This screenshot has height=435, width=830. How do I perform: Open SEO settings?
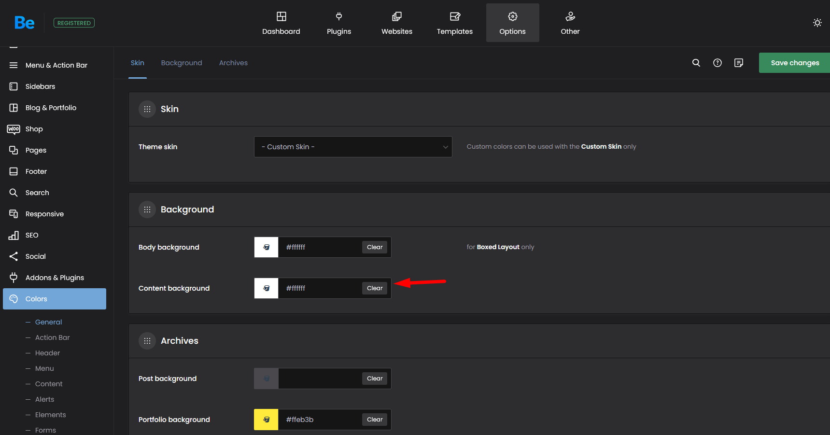pyautogui.click(x=55, y=235)
